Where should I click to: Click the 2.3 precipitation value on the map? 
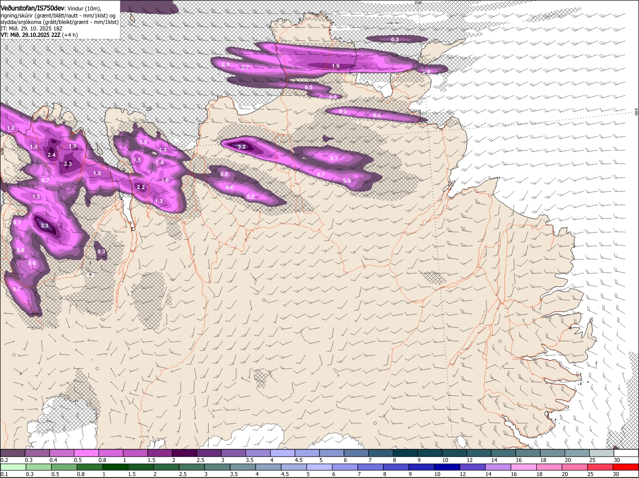[x=68, y=164]
